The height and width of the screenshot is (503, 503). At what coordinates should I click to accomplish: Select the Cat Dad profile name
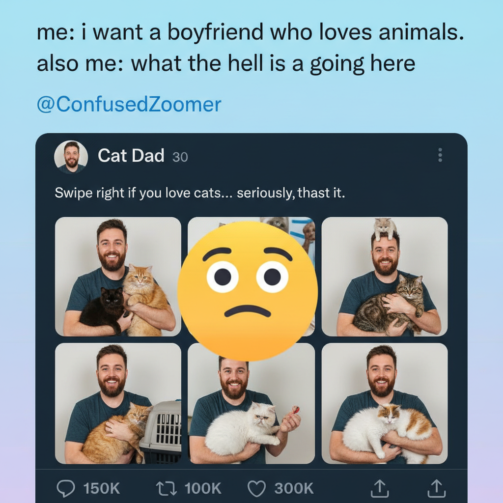tap(131, 156)
